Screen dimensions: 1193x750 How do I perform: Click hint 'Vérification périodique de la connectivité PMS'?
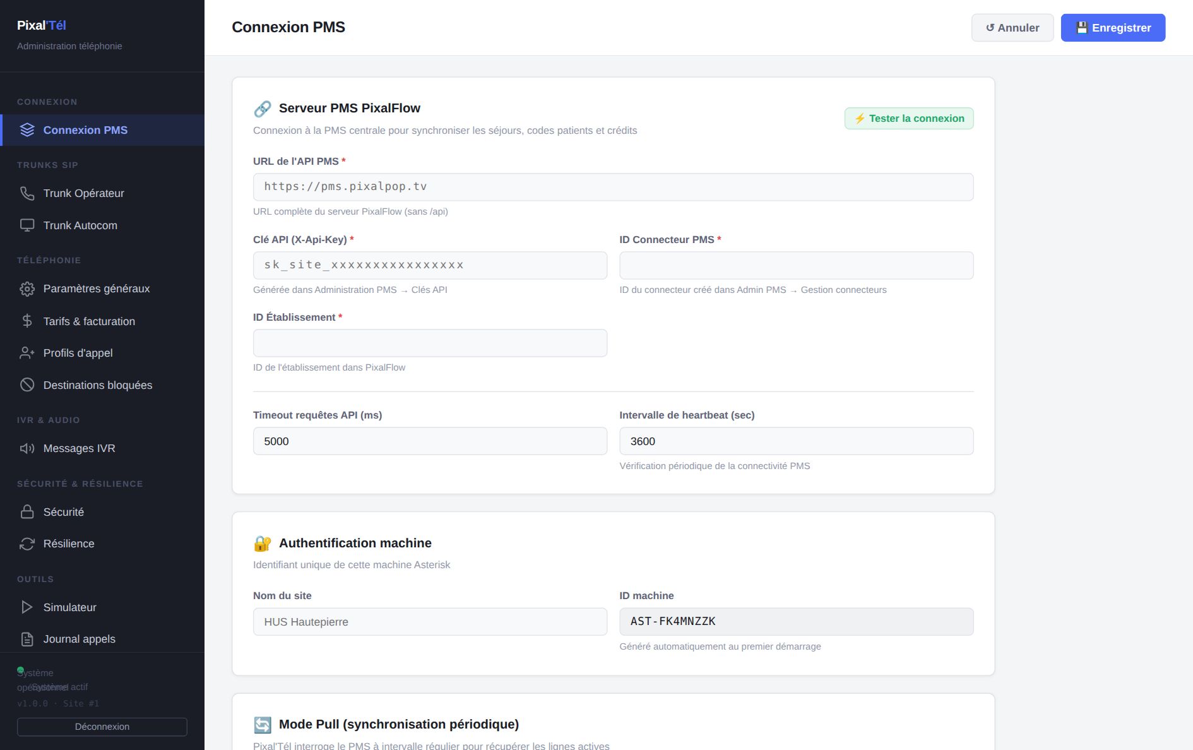point(715,466)
